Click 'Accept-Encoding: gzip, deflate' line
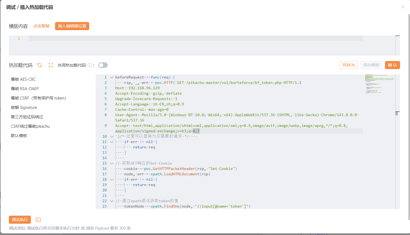The height and width of the screenshot is (235, 410). 148,93
